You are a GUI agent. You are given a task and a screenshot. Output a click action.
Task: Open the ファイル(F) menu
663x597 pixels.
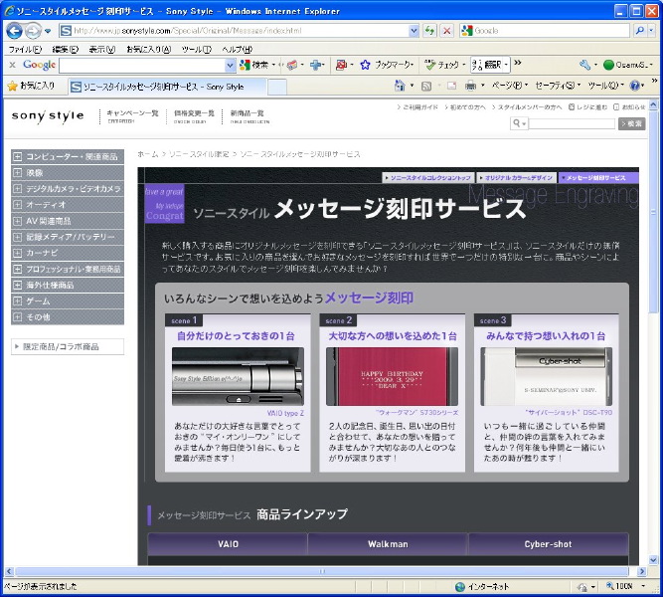25,49
